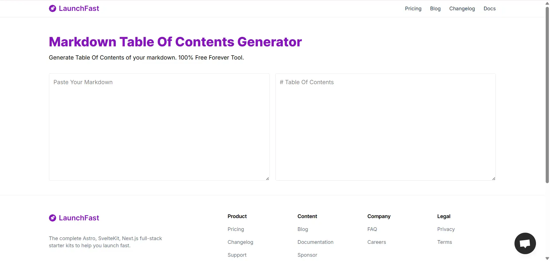Visit the footer FAQ link

pyautogui.click(x=372, y=229)
